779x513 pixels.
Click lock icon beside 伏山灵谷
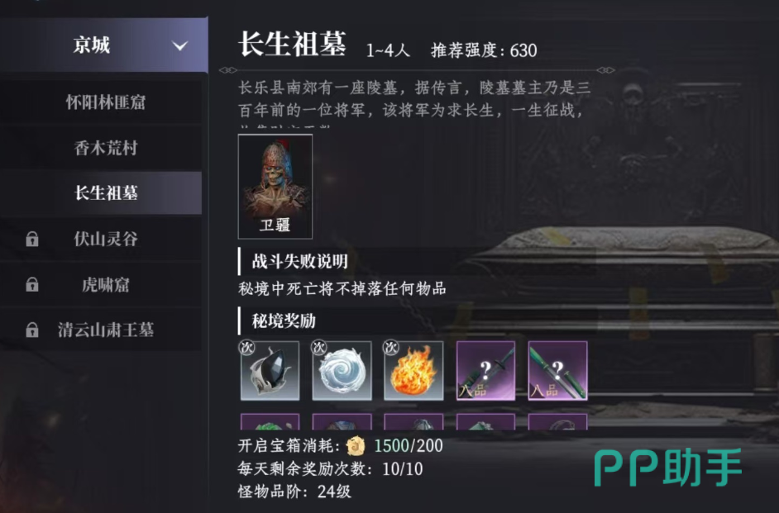tap(32, 239)
